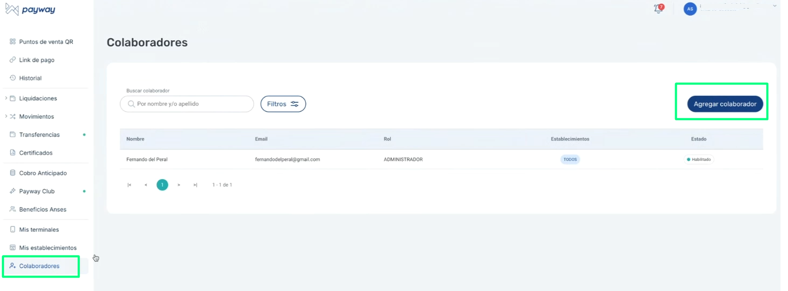Click the Payway Club icon
Image resolution: width=788 pixels, height=291 pixels.
(x=13, y=191)
